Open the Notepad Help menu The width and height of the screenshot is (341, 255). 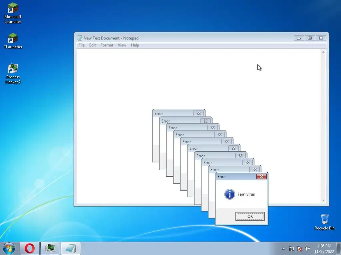click(x=135, y=45)
